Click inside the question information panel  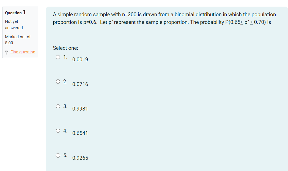point(20,32)
